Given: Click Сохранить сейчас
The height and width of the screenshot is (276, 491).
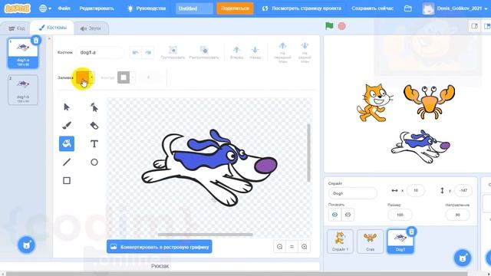Looking at the screenshot, I should click(372, 8).
